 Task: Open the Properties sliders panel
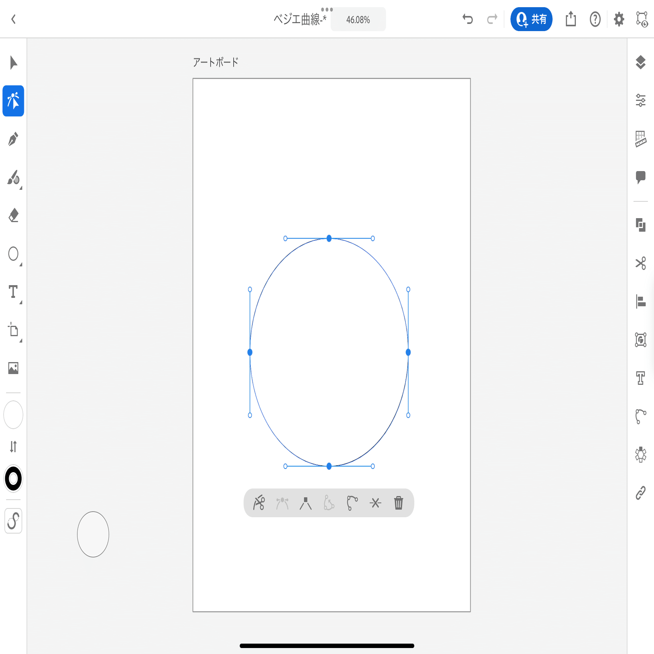click(x=640, y=100)
